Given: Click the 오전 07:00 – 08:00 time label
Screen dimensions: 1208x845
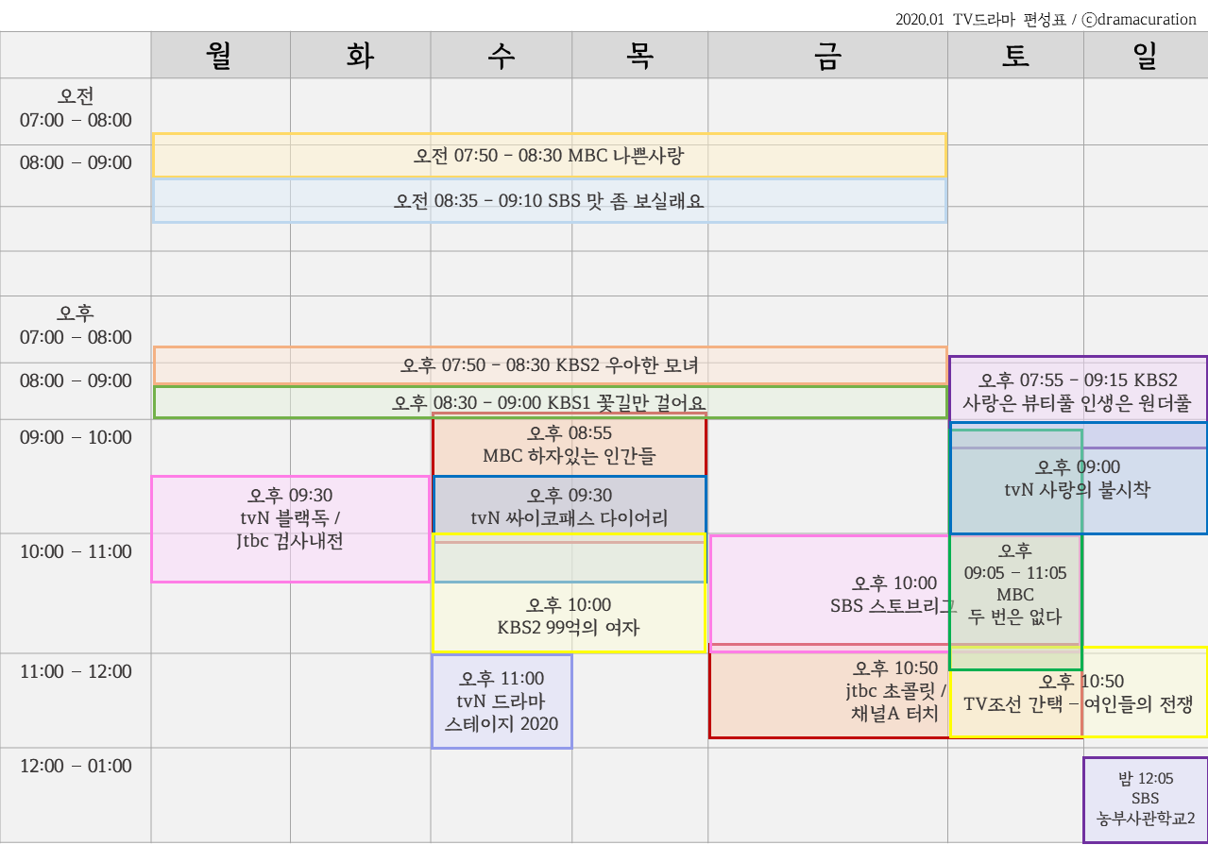Looking at the screenshot, I should click(x=76, y=109).
